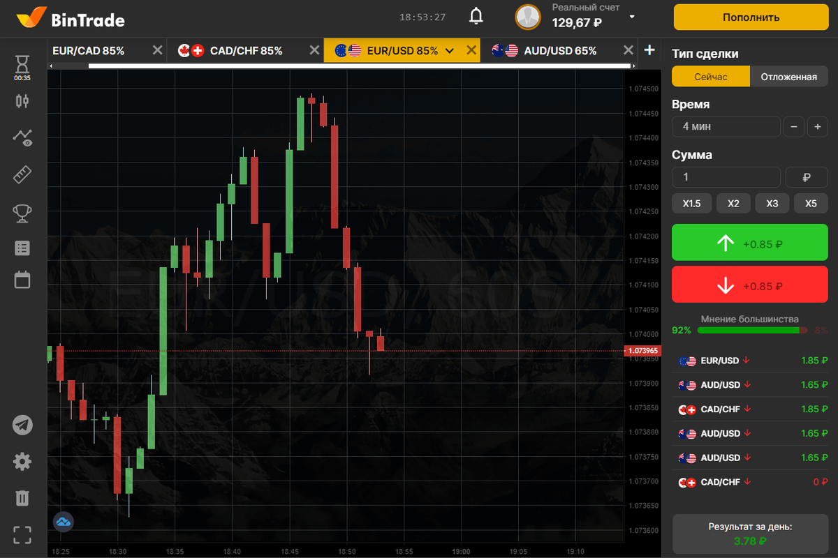Open the Telegram channel icon
The image size is (838, 558).
[22, 425]
